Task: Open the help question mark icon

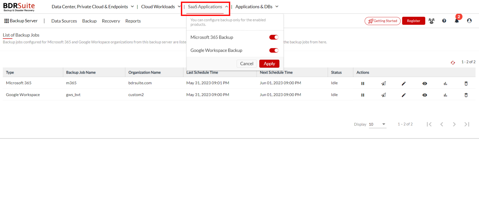Action: (x=444, y=21)
